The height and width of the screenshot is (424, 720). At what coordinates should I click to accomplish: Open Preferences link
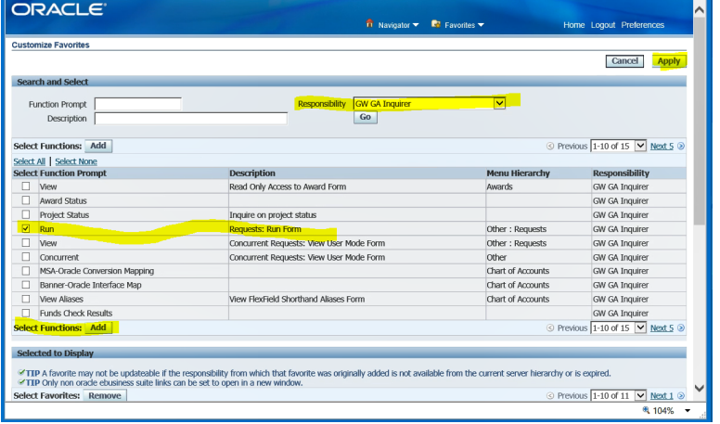(x=642, y=25)
